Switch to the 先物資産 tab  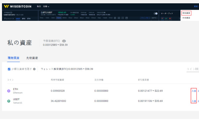point(32,58)
